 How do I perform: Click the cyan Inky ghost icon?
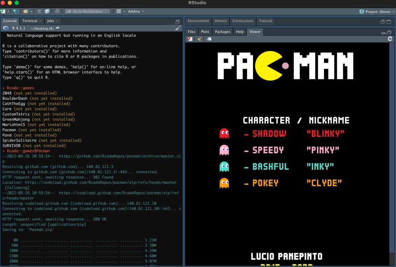click(224, 167)
